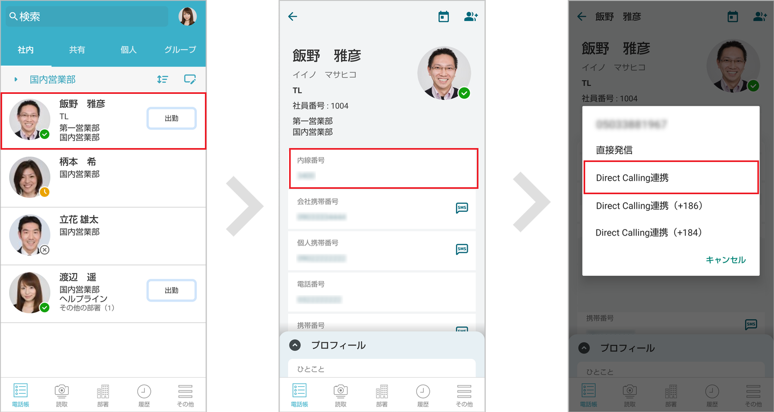
Task: Open the contact 立花 雄太
Action: (x=104, y=237)
